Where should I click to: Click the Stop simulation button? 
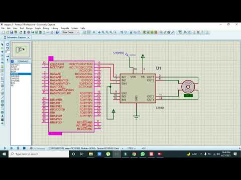tap(24, 148)
